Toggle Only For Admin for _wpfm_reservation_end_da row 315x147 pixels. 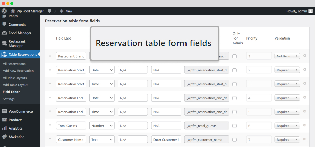tap(234, 98)
